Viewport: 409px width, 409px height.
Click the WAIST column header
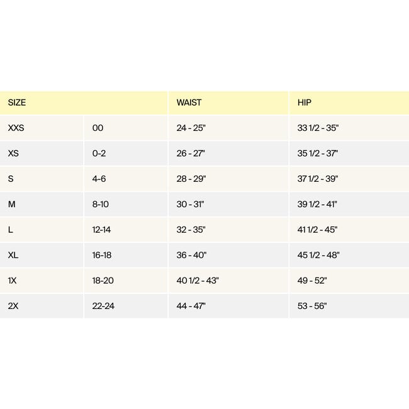pos(189,102)
